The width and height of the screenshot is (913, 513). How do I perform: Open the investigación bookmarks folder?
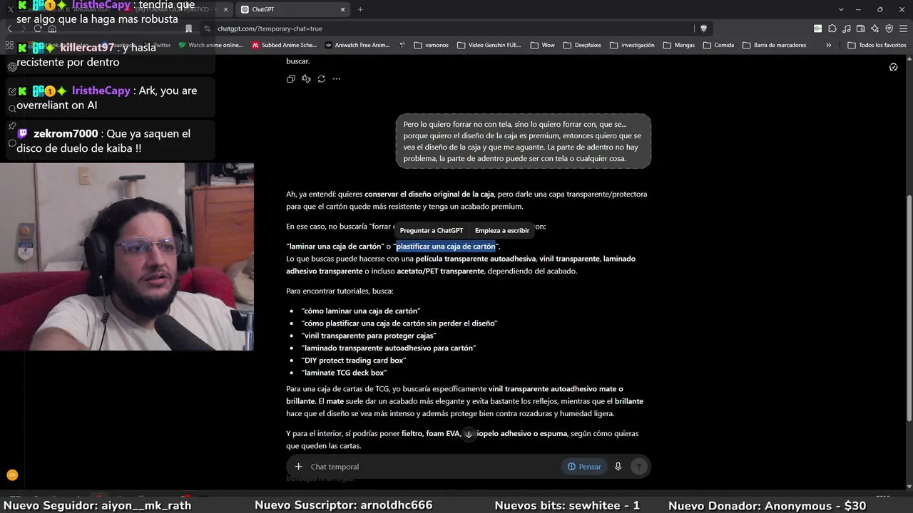pyautogui.click(x=632, y=45)
